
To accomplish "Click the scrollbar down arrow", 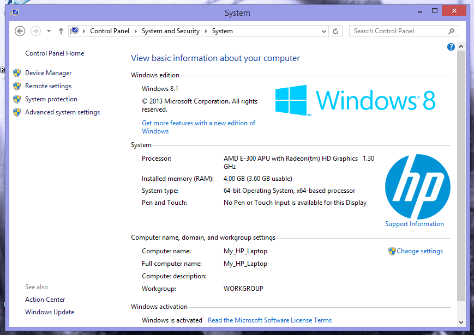I will pyautogui.click(x=461, y=322).
